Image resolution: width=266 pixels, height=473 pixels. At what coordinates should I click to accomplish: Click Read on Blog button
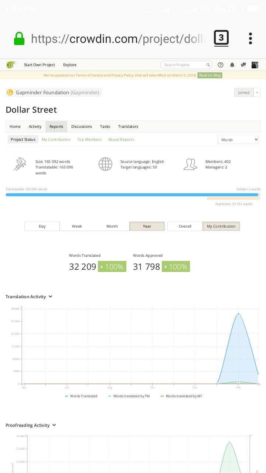(x=210, y=75)
